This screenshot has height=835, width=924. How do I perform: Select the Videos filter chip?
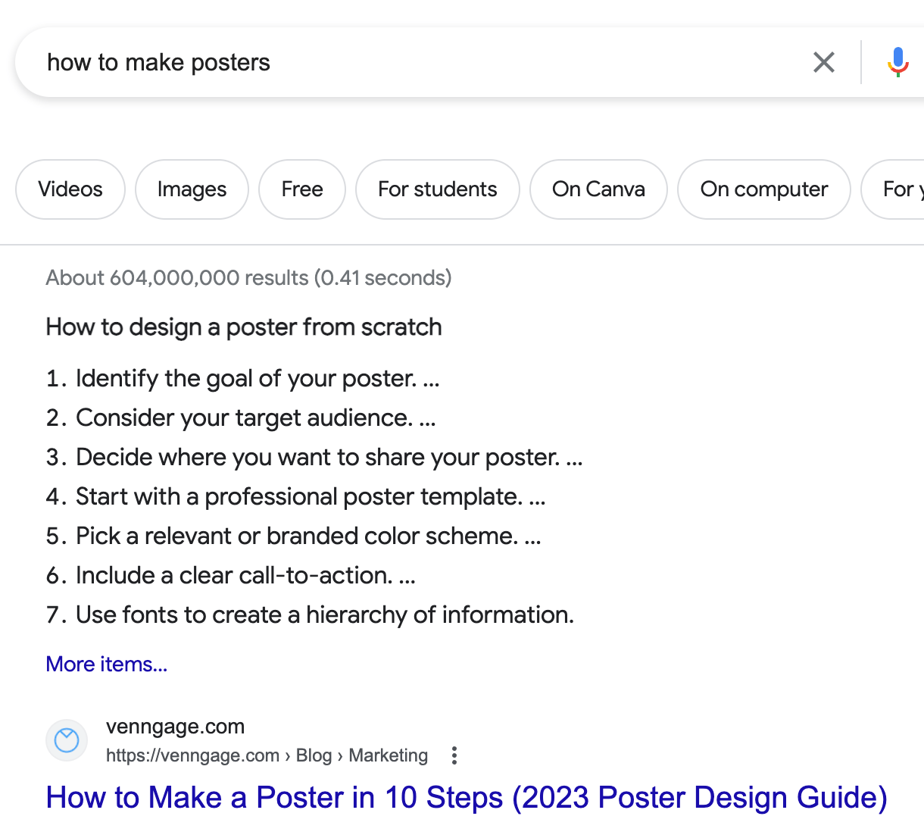click(x=70, y=189)
